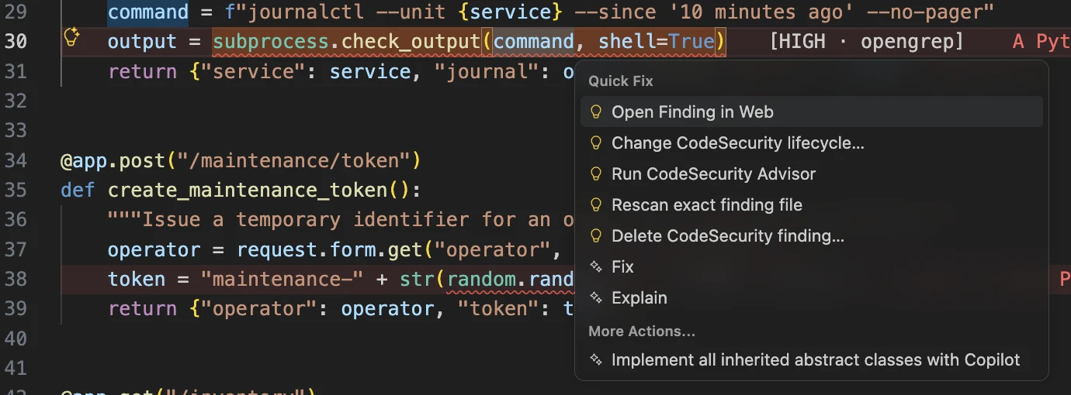Click line number 35 in the gutter

[16, 190]
